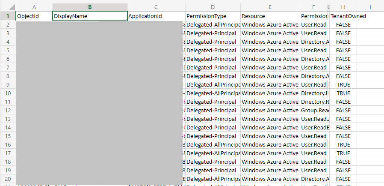Viewport: 384px width, 186px height.
Task: Select column A header
Action: 34,7
